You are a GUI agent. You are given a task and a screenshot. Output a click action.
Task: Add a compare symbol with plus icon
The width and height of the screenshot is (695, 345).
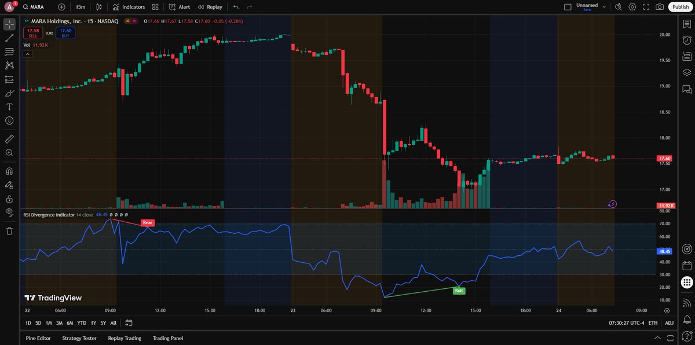click(62, 7)
